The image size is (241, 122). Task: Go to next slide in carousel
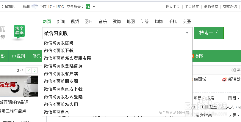coord(35,70)
